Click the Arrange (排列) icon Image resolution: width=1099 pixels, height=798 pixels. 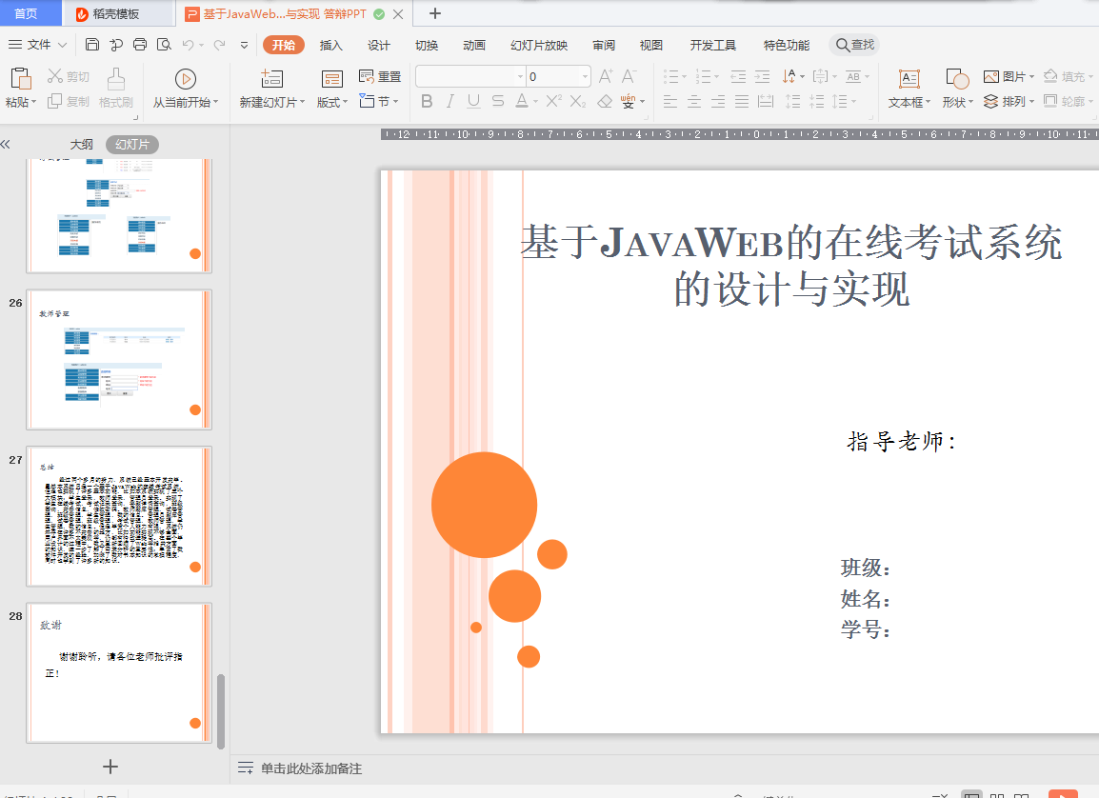[991, 101]
